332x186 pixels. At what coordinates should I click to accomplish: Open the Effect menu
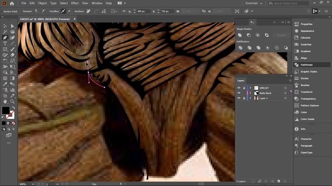click(x=75, y=3)
